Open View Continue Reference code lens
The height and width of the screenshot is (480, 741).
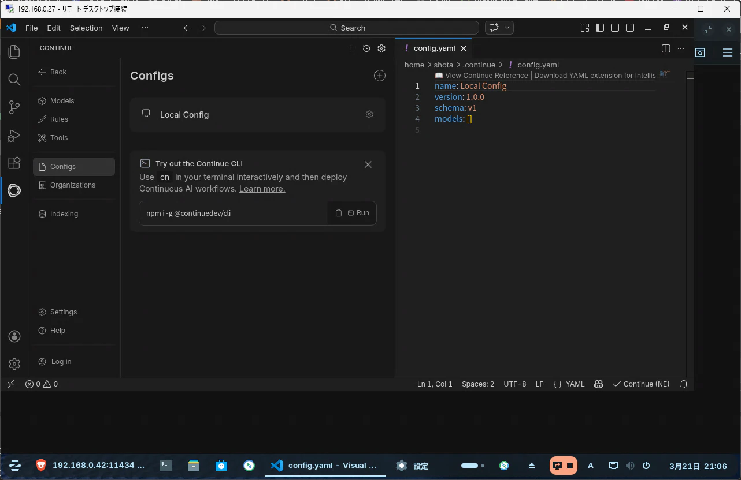(x=481, y=76)
